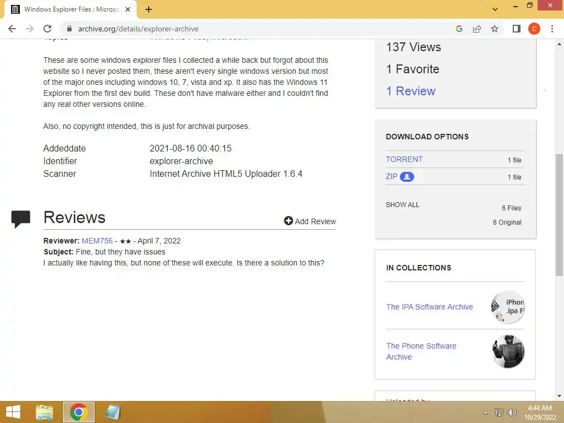Download the TORRENT file
Image resolution: width=564 pixels, height=423 pixels.
[x=404, y=159]
